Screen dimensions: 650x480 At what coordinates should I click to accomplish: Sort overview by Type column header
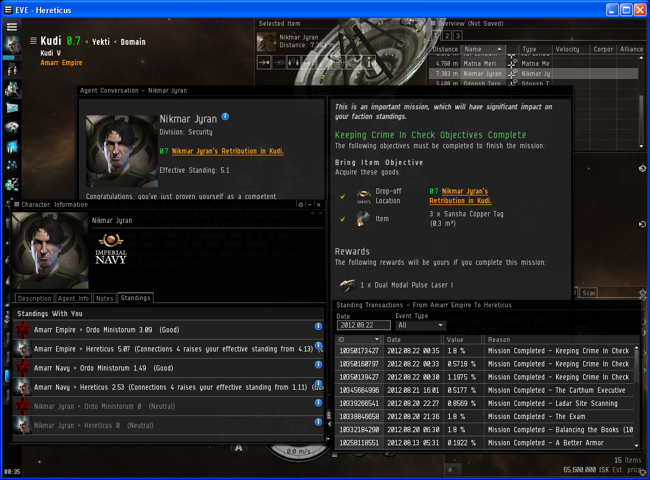(535, 49)
